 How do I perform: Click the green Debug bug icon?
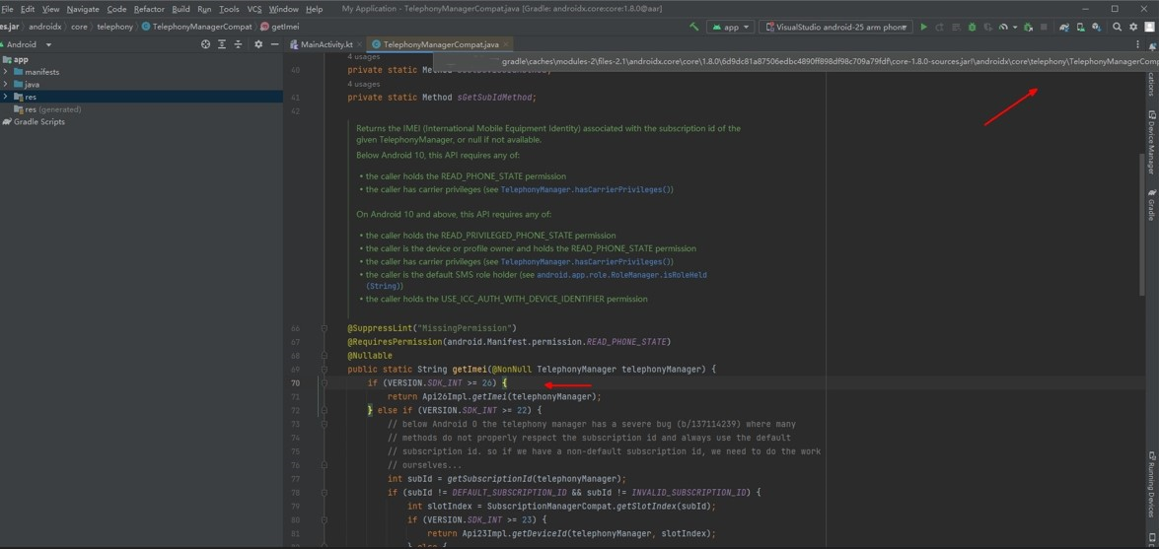click(972, 27)
